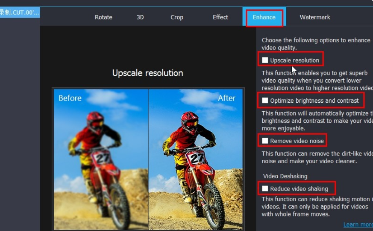The image size is (373, 231).
Task: Open the Rotate tab
Action: 103,17
